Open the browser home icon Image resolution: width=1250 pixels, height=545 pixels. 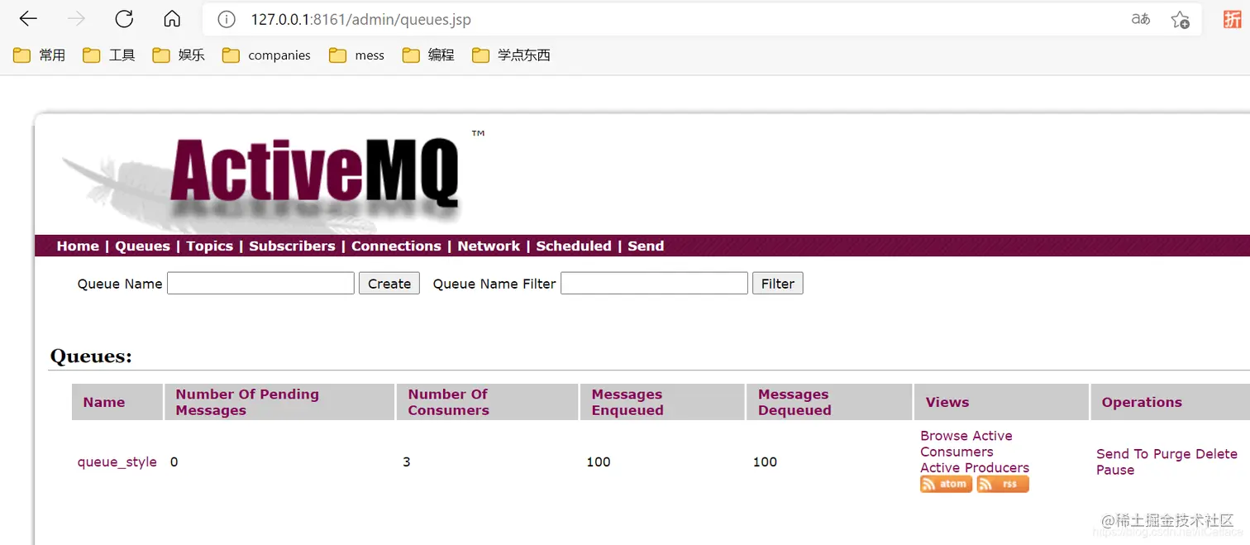click(172, 19)
